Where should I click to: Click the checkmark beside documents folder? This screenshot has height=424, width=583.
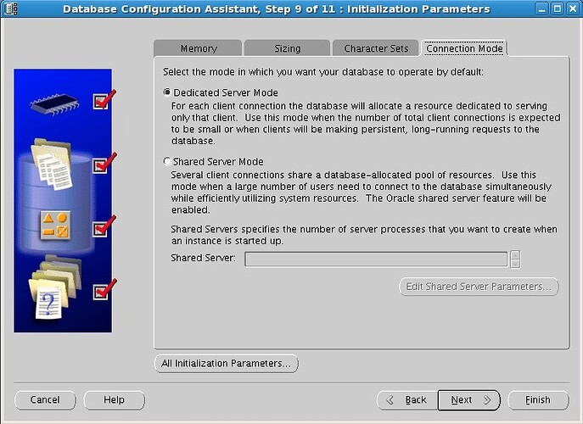point(104,164)
